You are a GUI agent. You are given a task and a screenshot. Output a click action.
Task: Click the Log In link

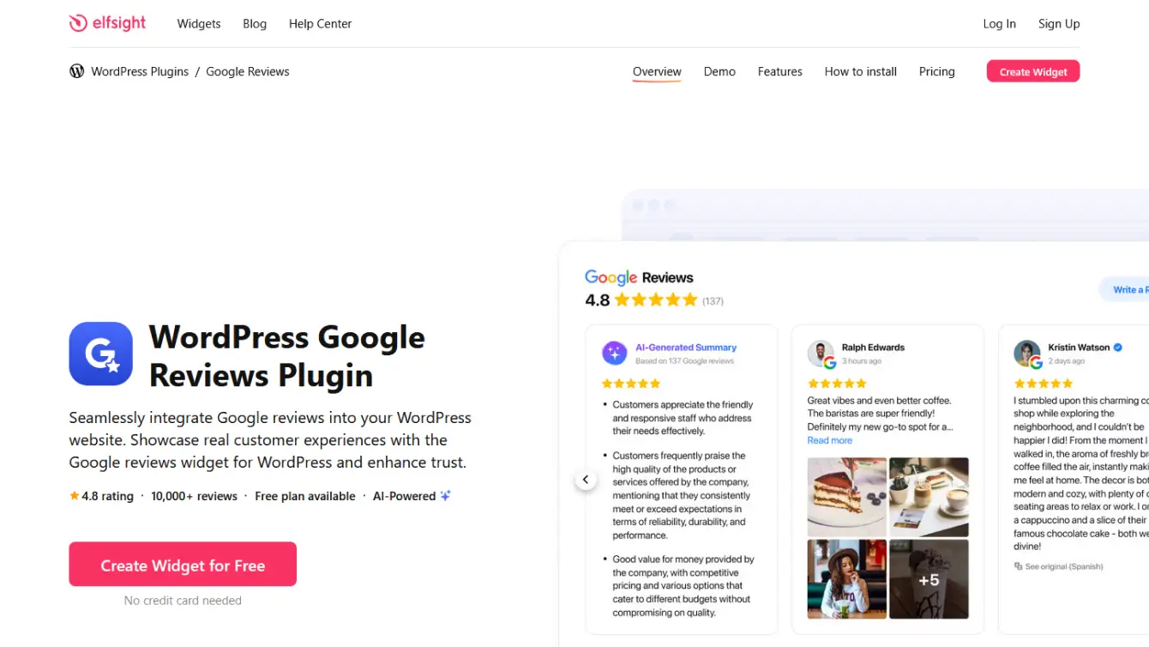[999, 23]
